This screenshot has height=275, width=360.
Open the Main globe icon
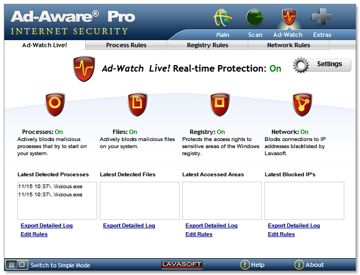[222, 18]
